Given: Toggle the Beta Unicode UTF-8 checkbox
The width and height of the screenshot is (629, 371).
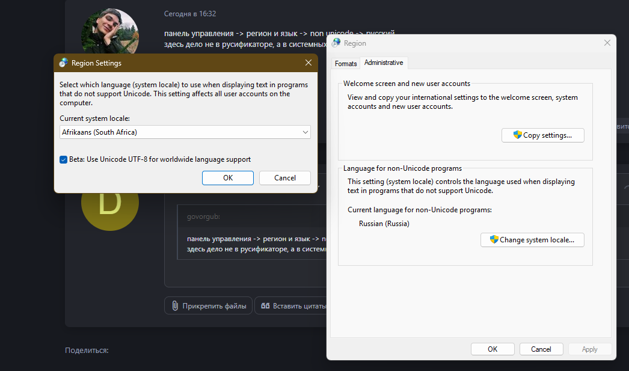Looking at the screenshot, I should point(64,159).
